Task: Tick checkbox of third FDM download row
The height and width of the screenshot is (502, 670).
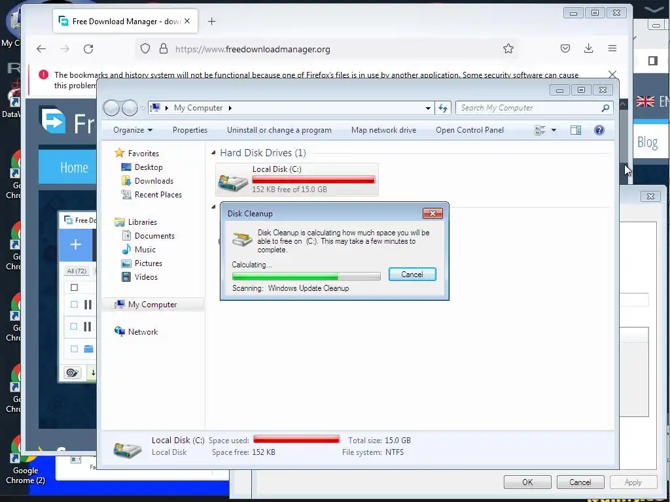Action: coord(74,349)
